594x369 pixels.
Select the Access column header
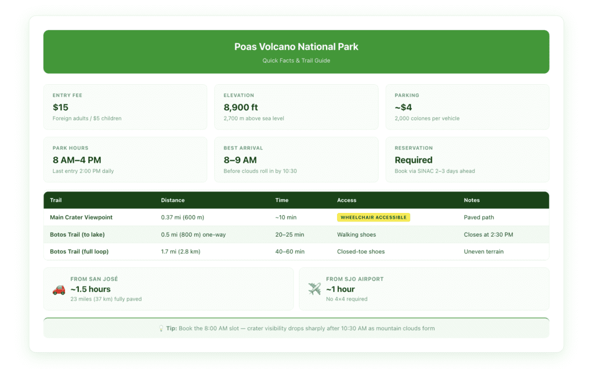(x=346, y=200)
